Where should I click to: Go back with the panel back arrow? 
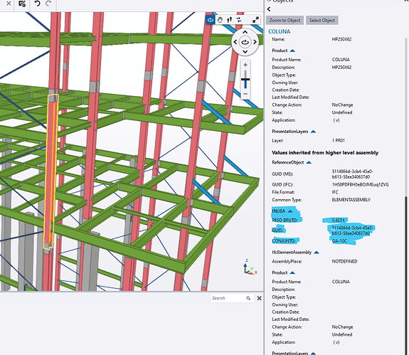tap(269, 9)
